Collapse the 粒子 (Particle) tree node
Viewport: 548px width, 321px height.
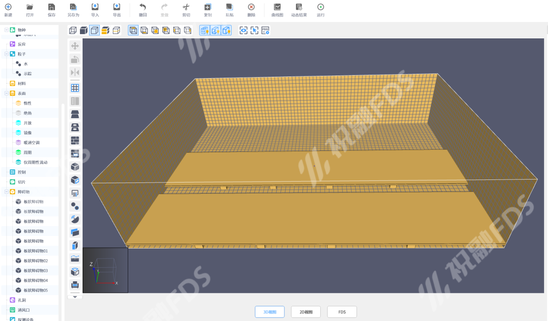[6, 54]
